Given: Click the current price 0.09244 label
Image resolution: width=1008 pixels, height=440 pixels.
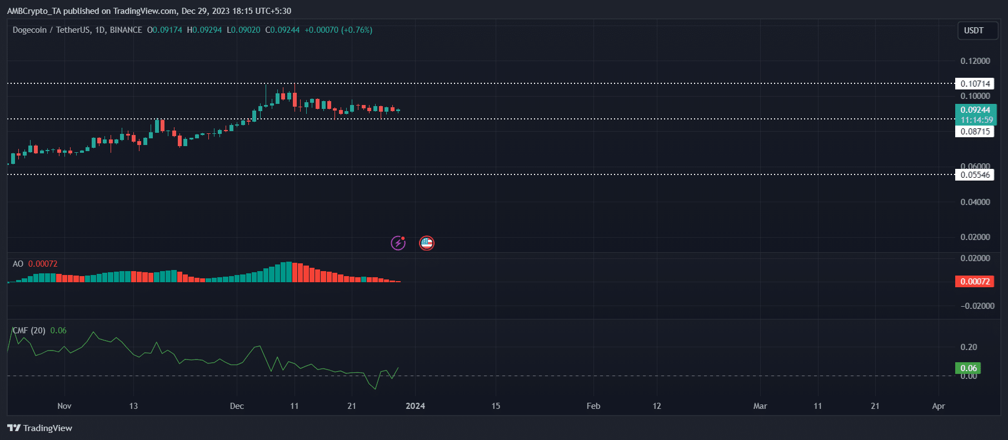Looking at the screenshot, I should 975,110.
